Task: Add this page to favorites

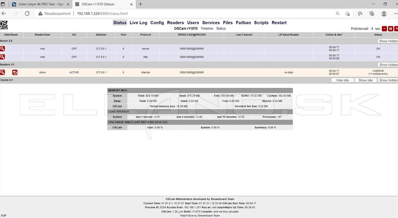Action: pyautogui.click(x=347, y=14)
